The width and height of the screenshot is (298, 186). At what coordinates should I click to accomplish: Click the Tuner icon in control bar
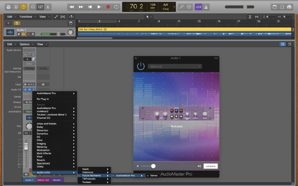181,7
